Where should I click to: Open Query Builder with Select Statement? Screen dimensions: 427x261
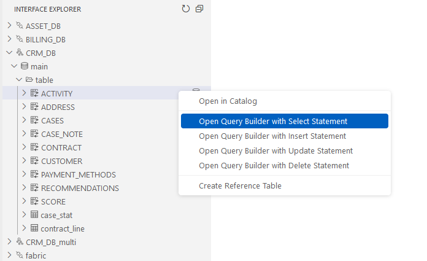[x=273, y=122]
